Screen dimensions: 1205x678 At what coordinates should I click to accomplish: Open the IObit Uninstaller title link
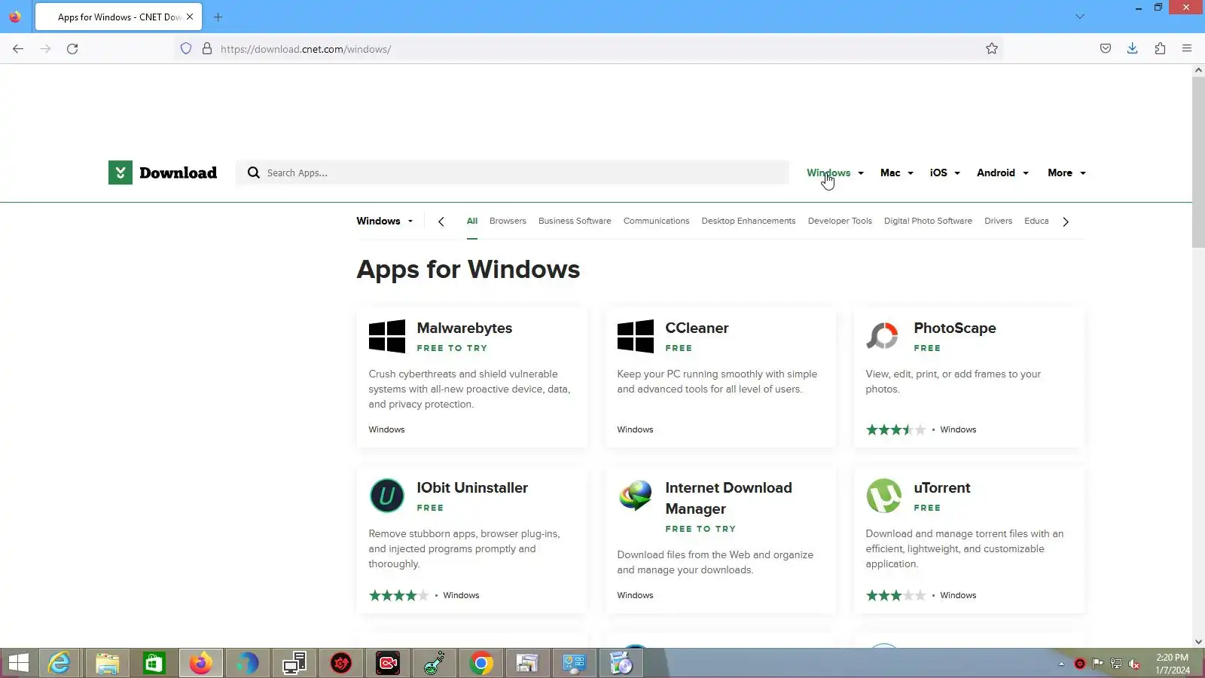click(472, 487)
